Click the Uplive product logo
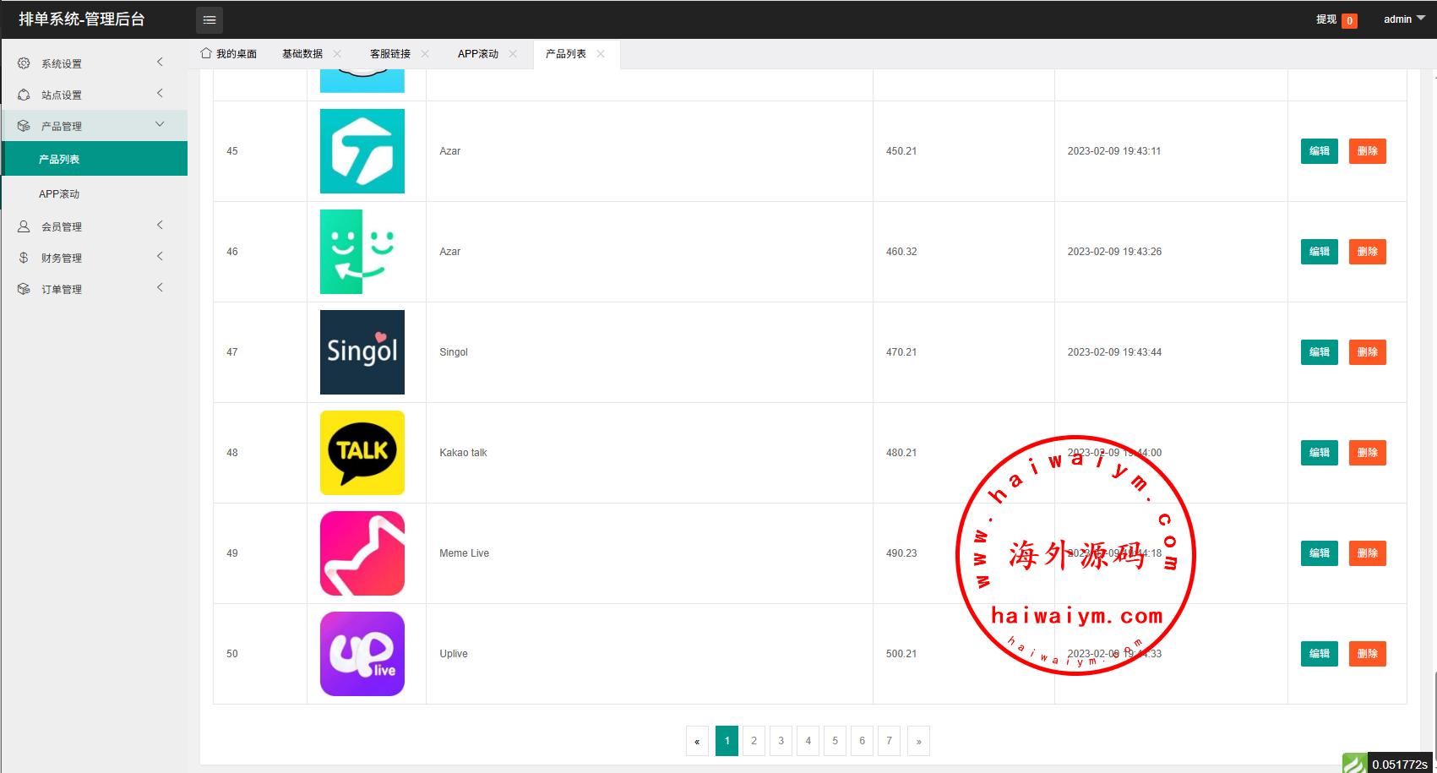This screenshot has height=773, width=1437. 362,654
